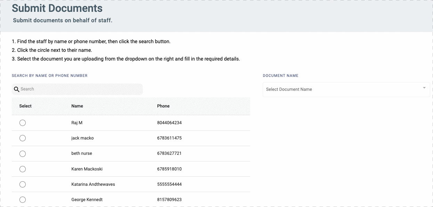Click the Name column header
This screenshot has width=433, height=207.
tap(77, 106)
